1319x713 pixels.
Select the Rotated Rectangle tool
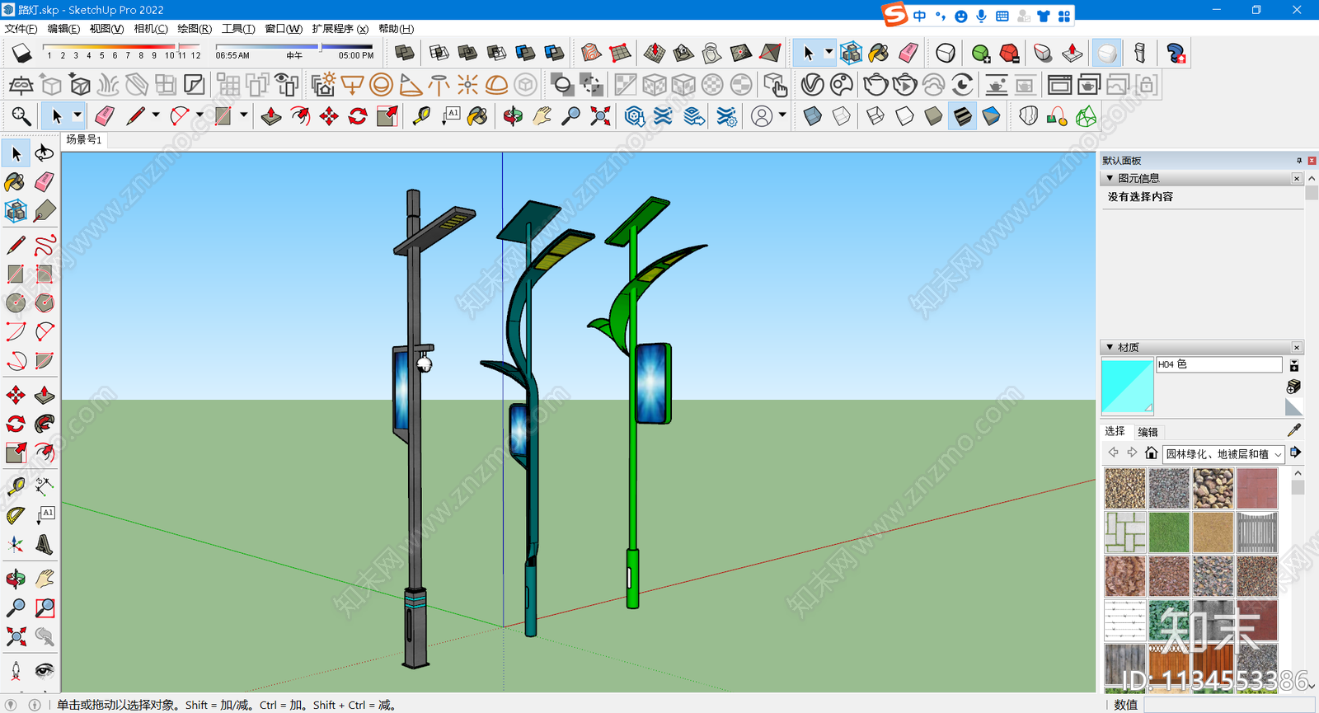point(45,274)
